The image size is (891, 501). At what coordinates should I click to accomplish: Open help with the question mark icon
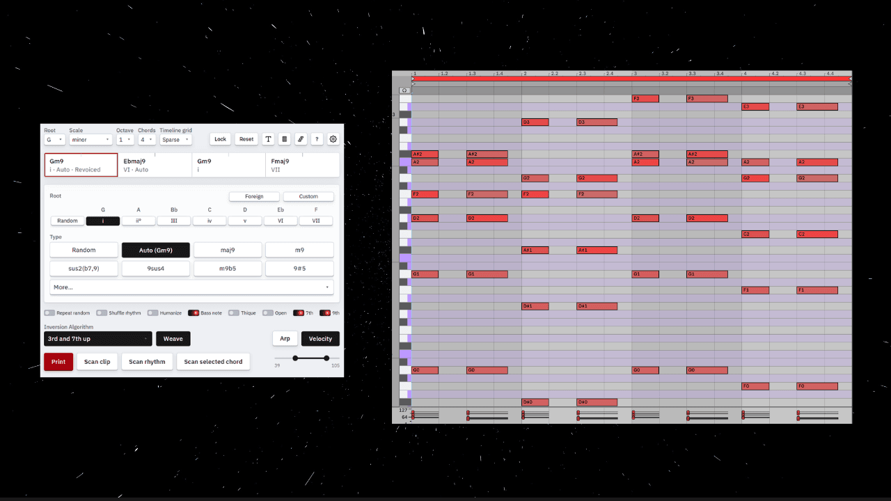[x=317, y=139]
